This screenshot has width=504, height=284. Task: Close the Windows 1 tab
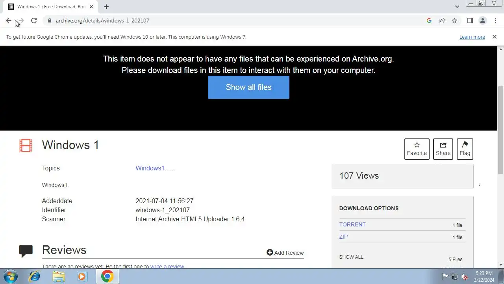[91, 7]
